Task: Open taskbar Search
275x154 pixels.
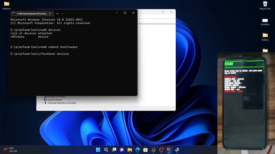Action: point(106,150)
